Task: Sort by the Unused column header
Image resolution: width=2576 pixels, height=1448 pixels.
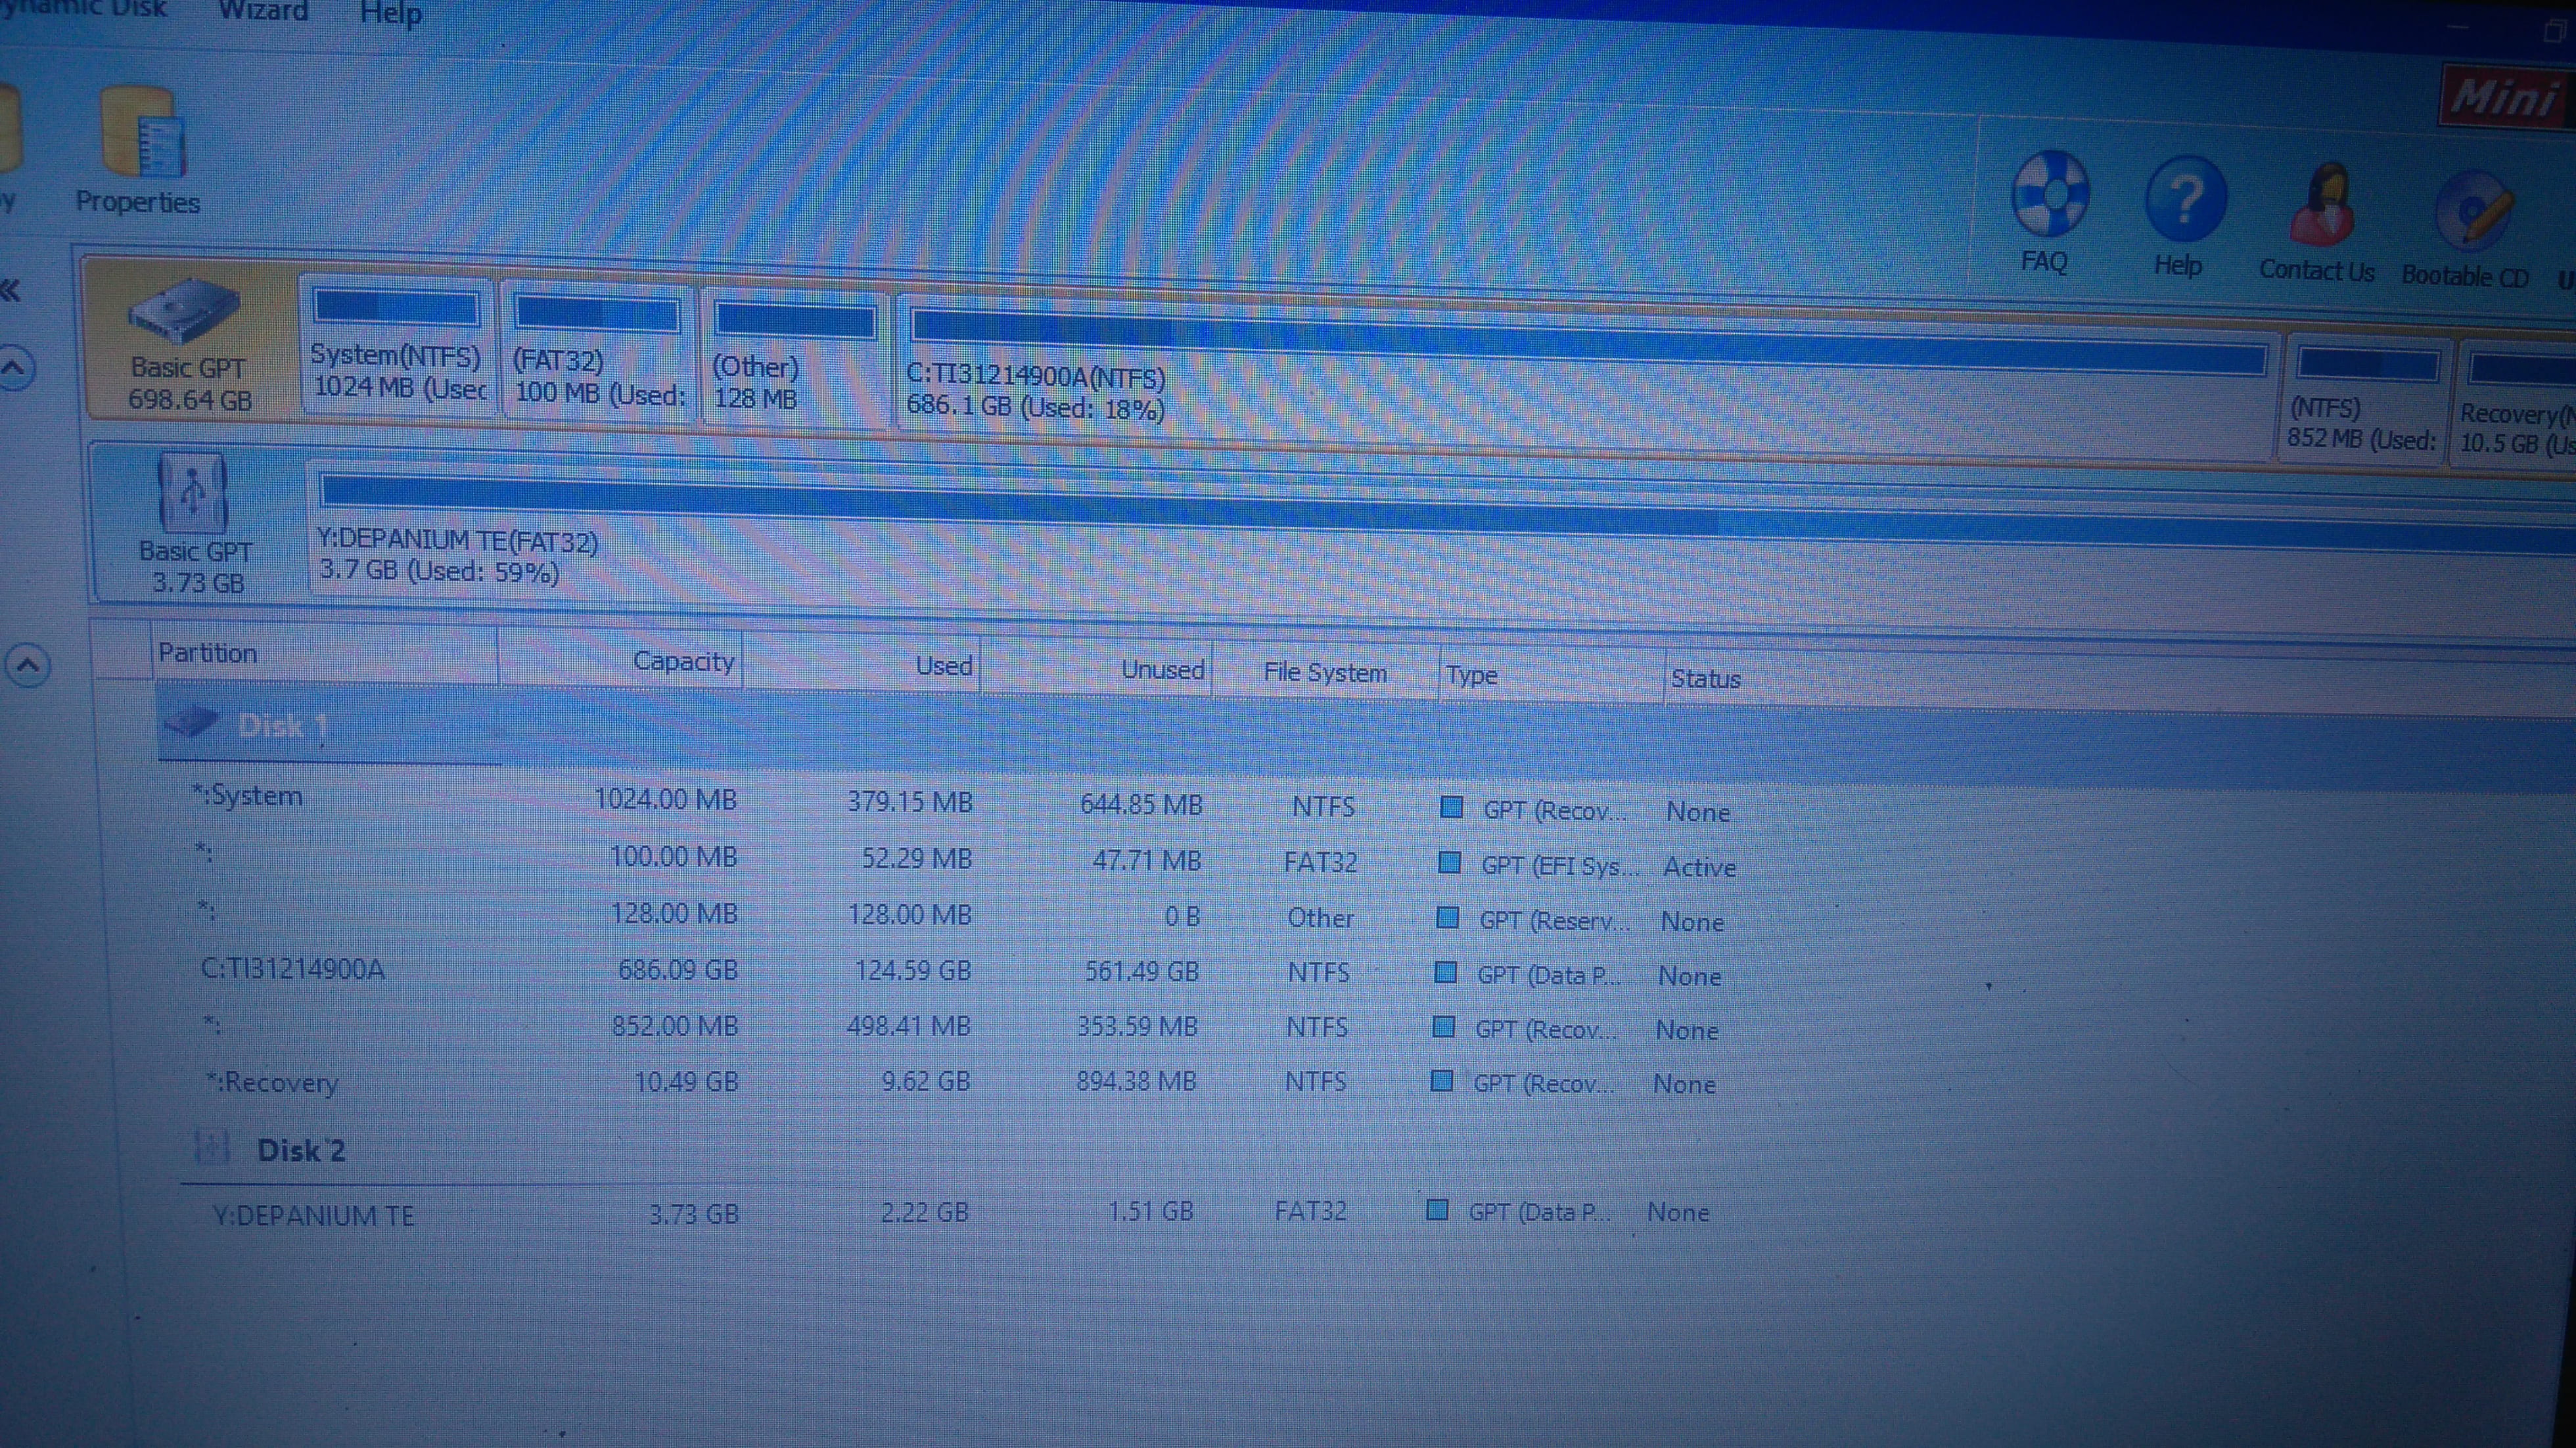Action: [1097, 670]
